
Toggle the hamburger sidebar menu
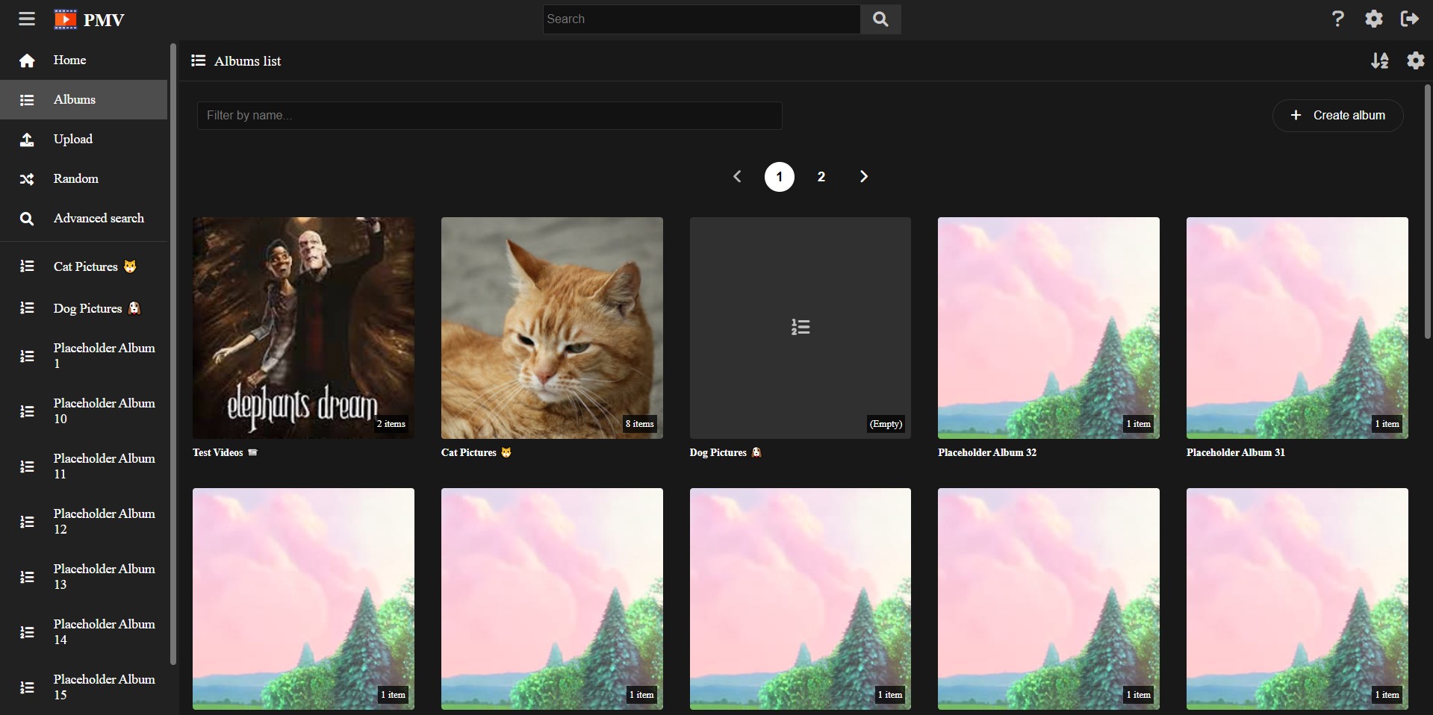27,19
